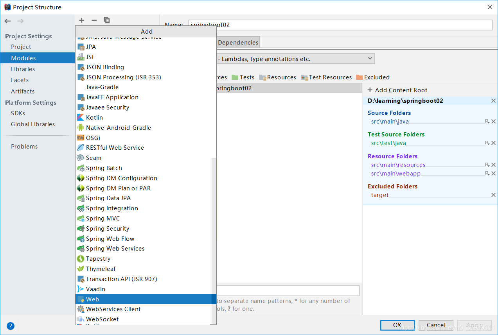Click Add Content Root
Screen dimensions: 498x335
point(397,90)
